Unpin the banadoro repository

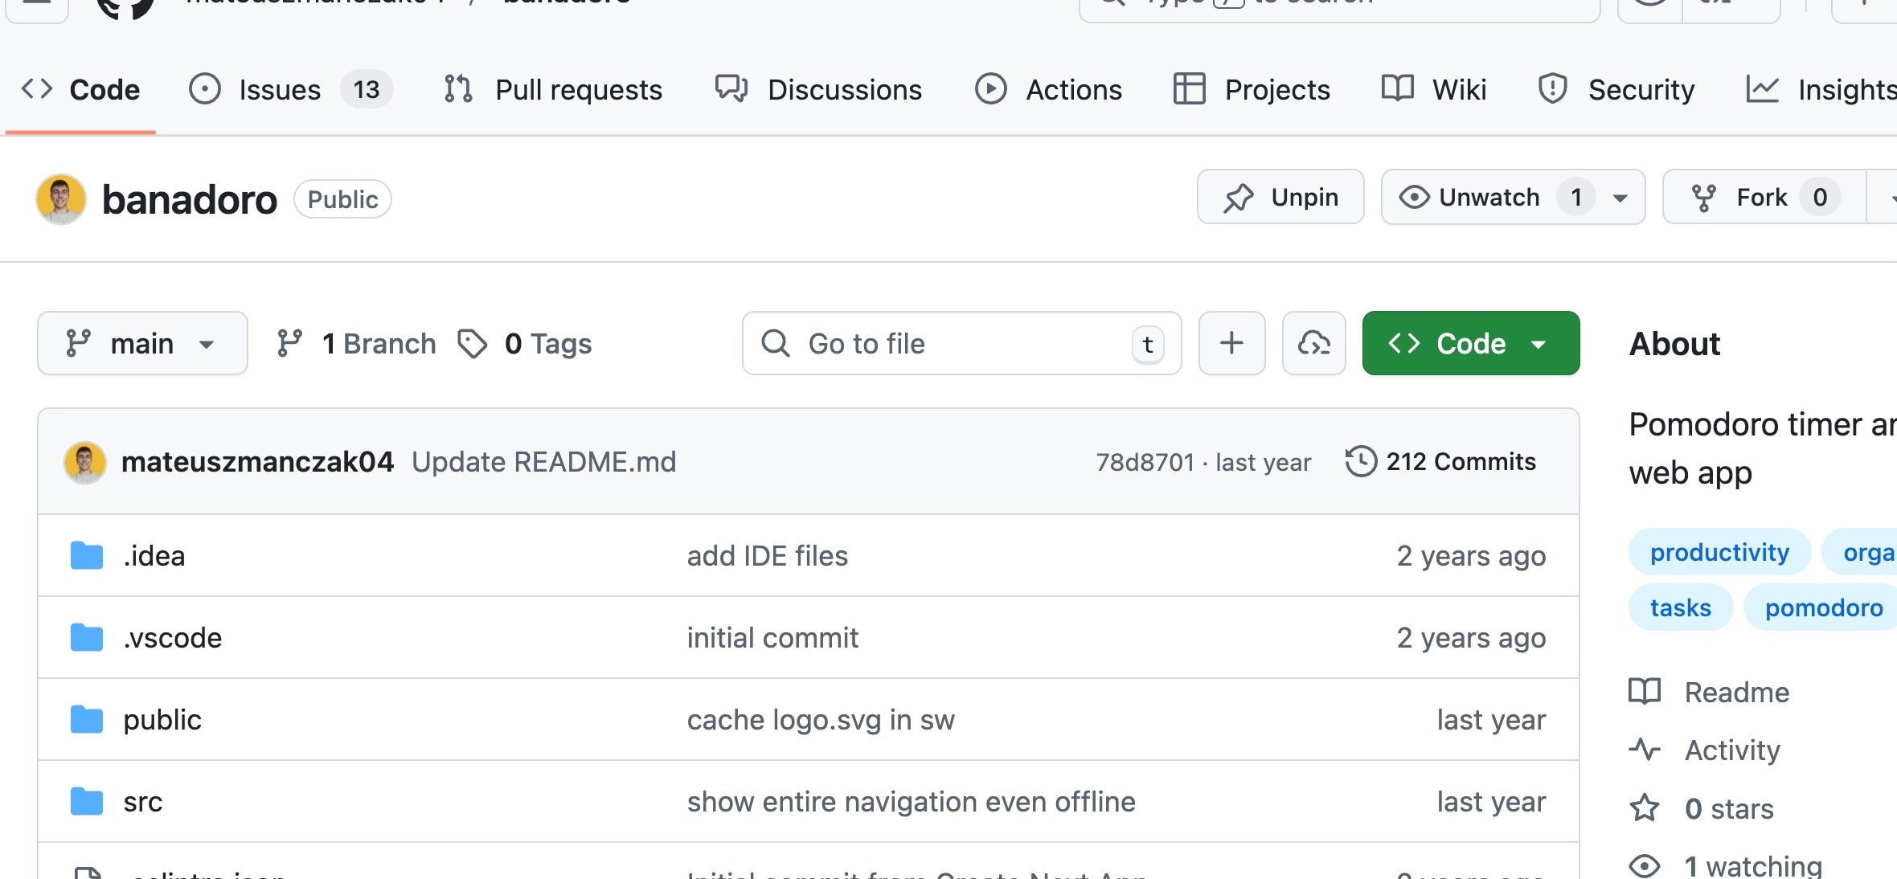[1280, 197]
